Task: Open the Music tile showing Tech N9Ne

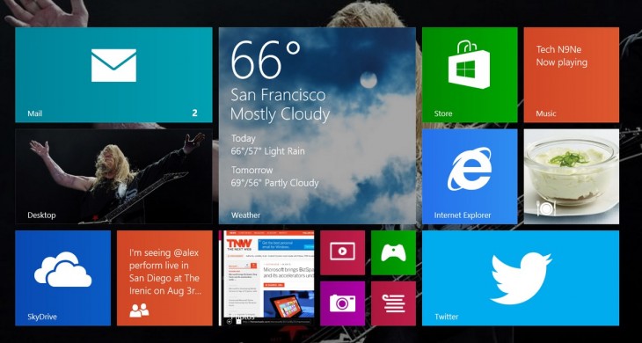Action: tap(571, 75)
